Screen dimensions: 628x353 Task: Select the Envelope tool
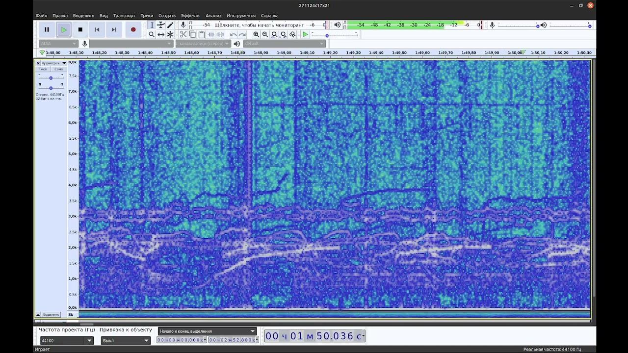161,25
